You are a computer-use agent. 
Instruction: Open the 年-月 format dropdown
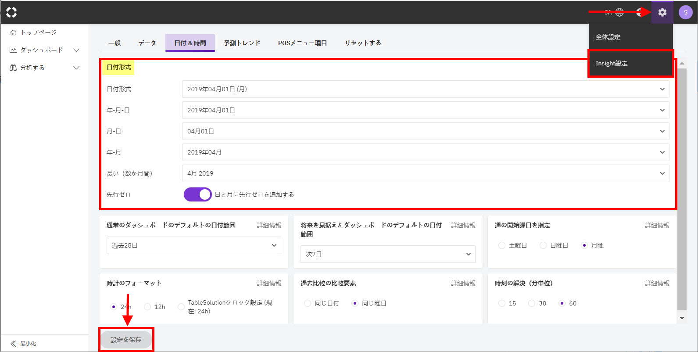click(426, 152)
